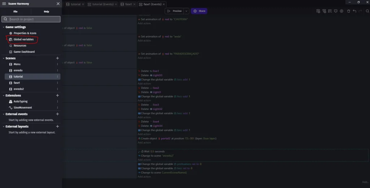370x188 pixels.
Task: Close the project manager panel
Action: 58,4
